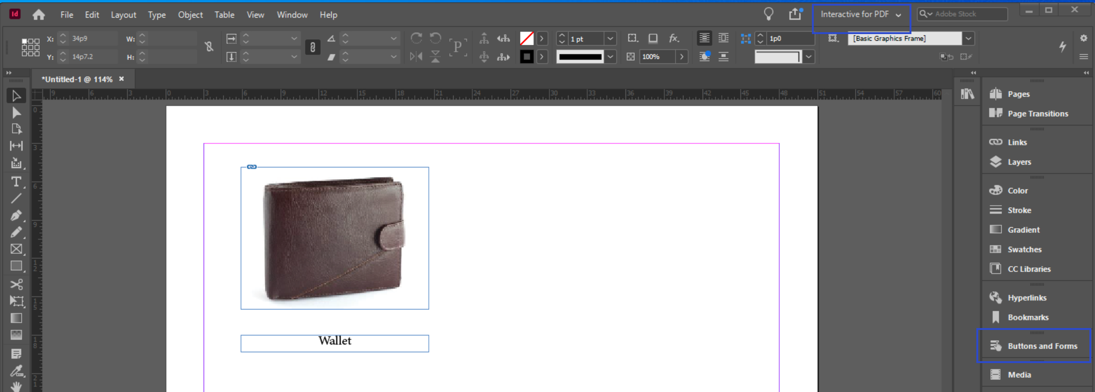This screenshot has height=392, width=1095.
Task: Select the Pencil tool
Action: 16,232
